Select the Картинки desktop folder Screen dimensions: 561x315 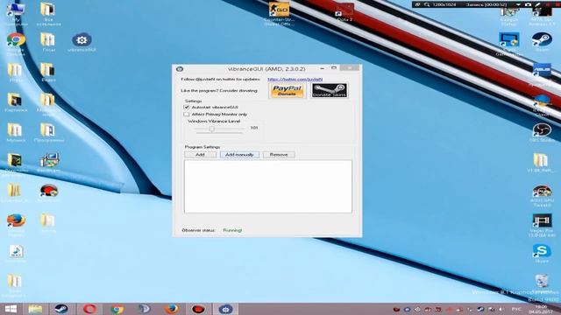[x=16, y=102]
